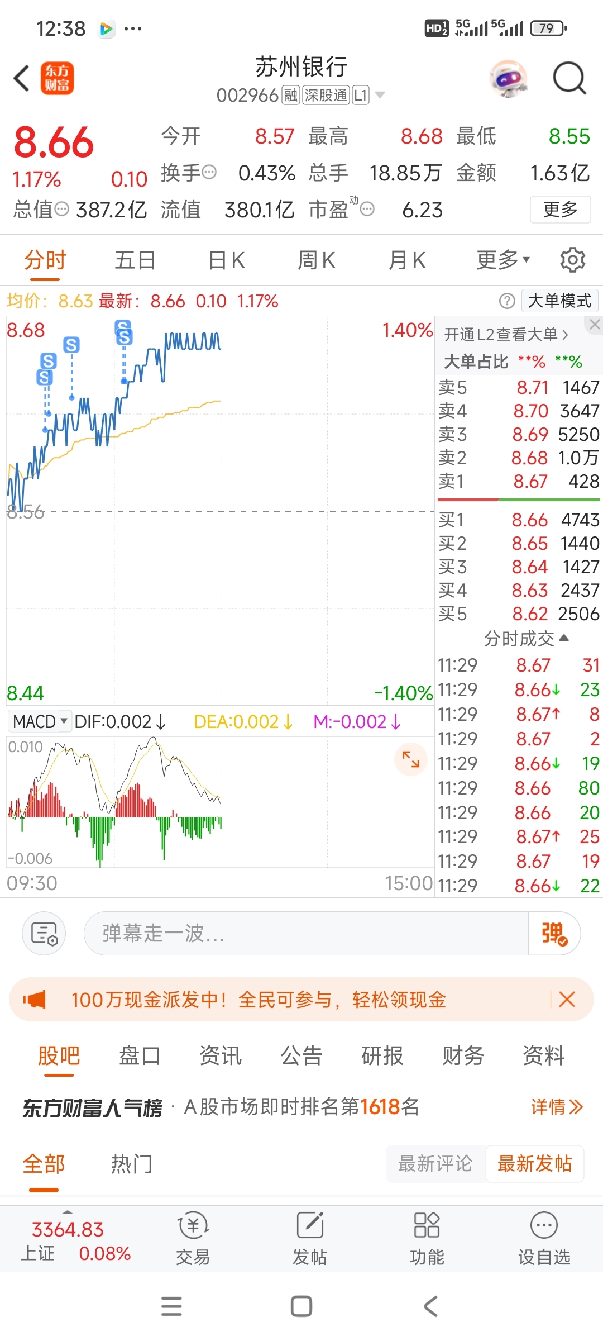Open the 交易 trade icon
Screen dimensions: 603x1341
coord(193,1238)
